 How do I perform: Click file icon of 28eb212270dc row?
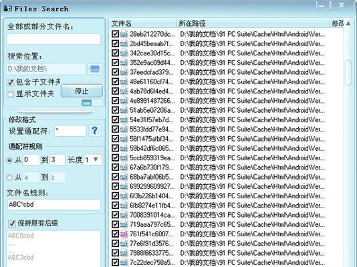click(x=124, y=34)
